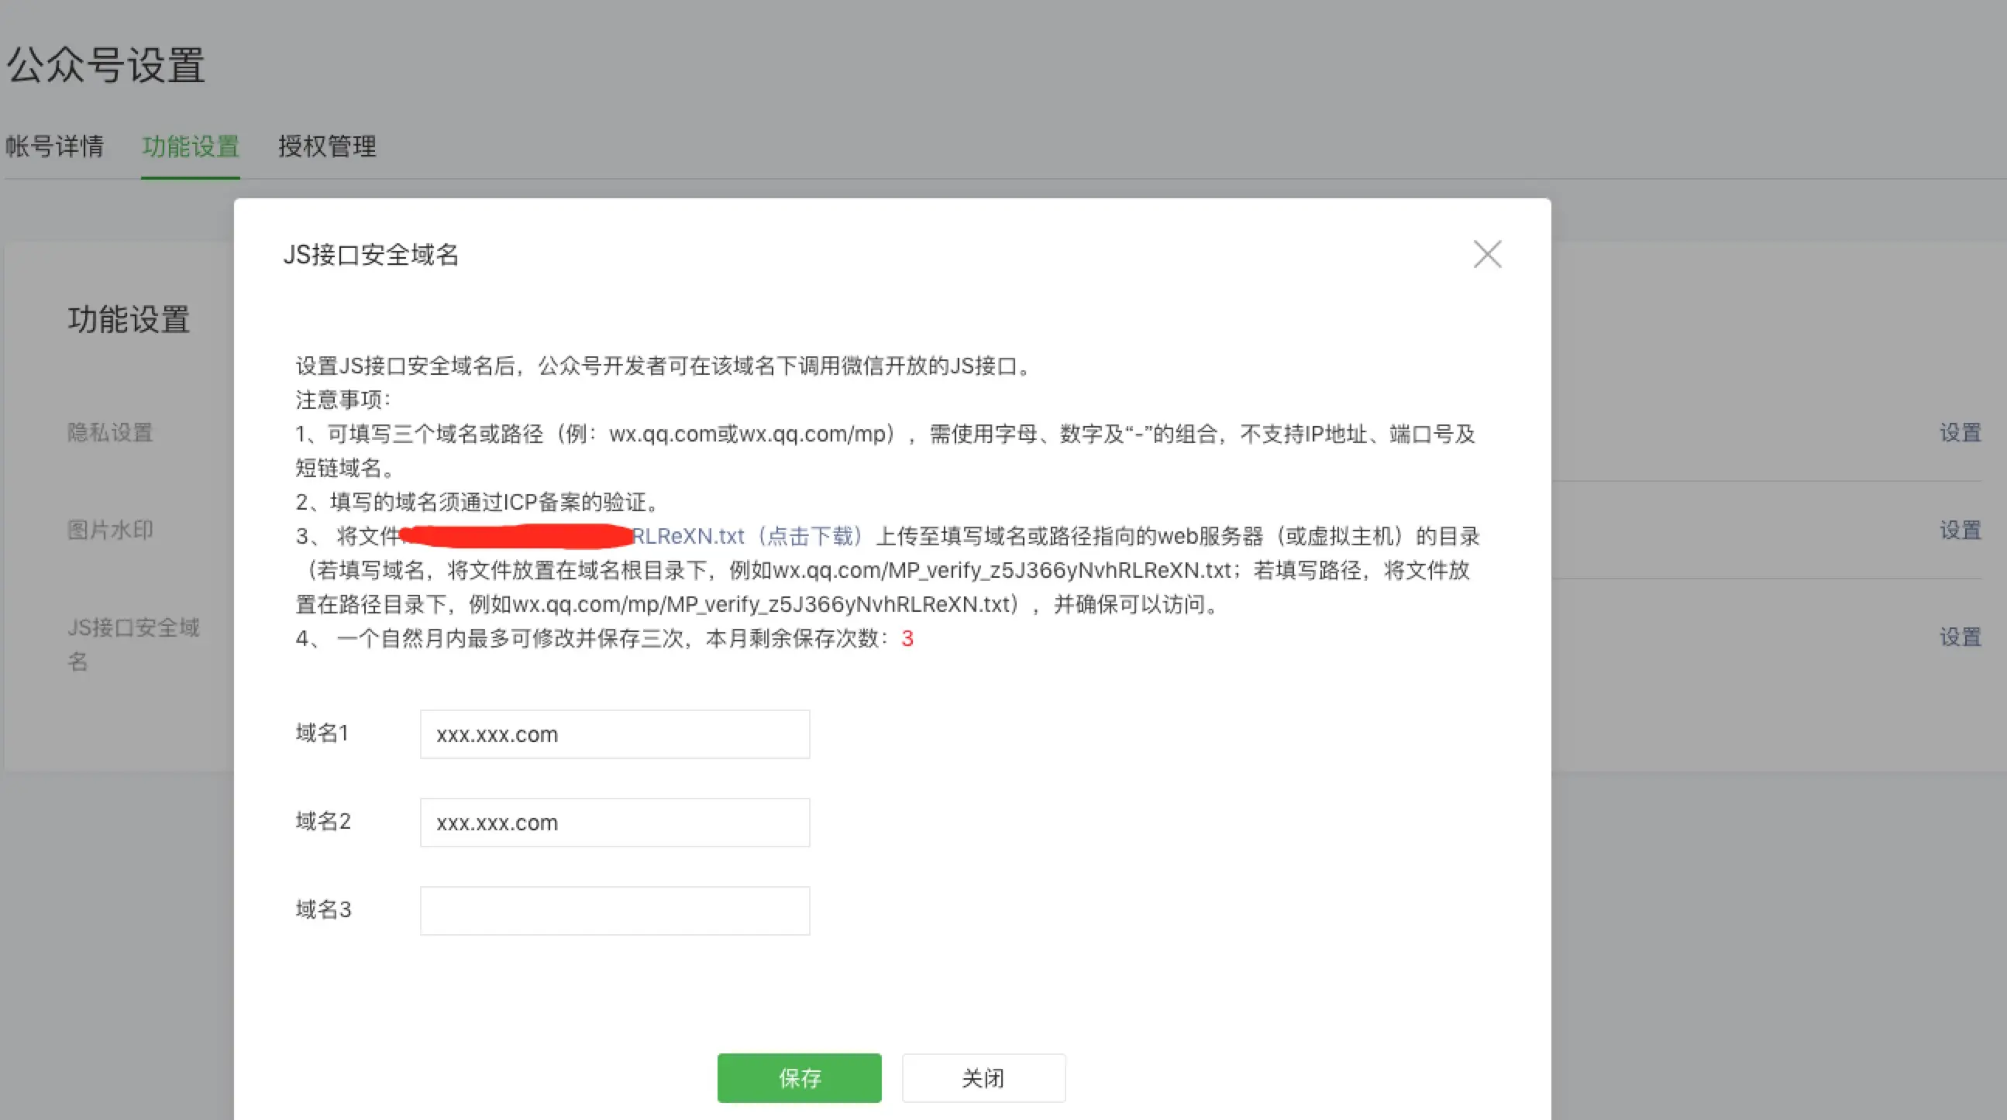This screenshot has width=2007, height=1120.
Task: Click 设置 link for 隐私设置 row
Action: 1960,432
